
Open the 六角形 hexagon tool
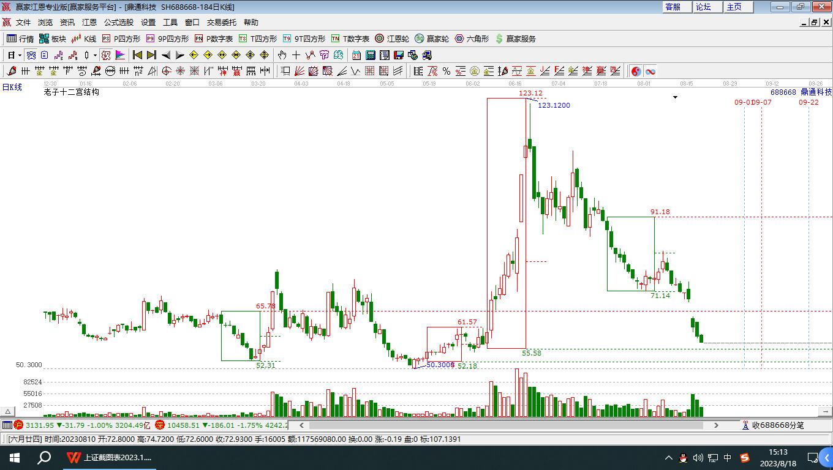472,39
